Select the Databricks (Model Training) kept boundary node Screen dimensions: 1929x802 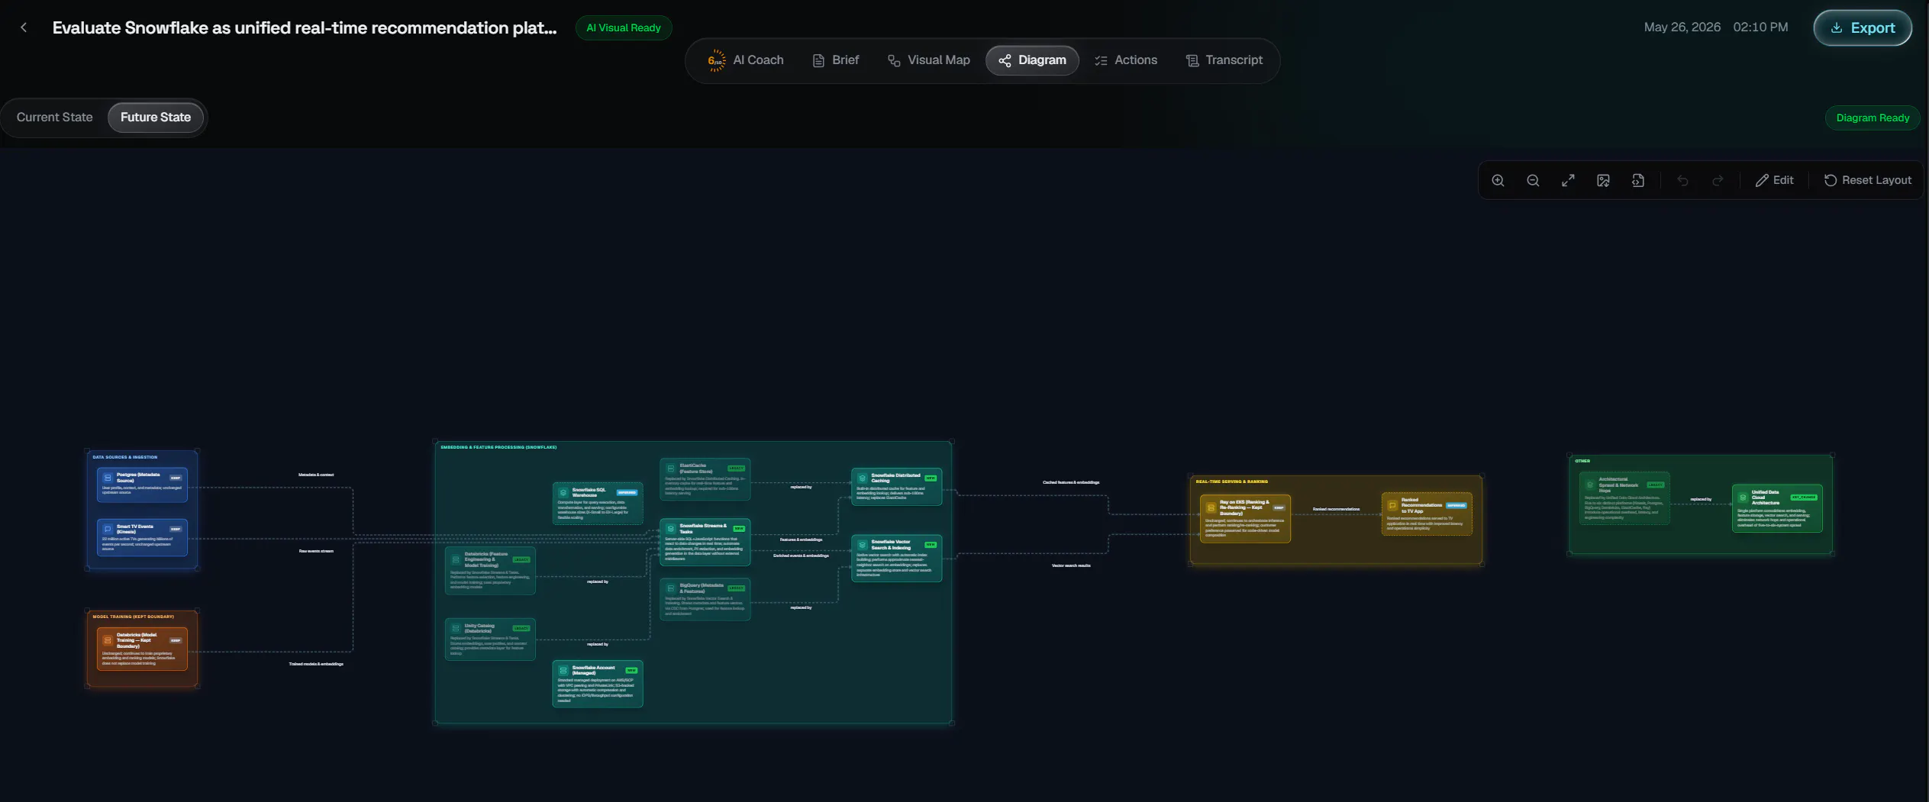click(x=142, y=649)
